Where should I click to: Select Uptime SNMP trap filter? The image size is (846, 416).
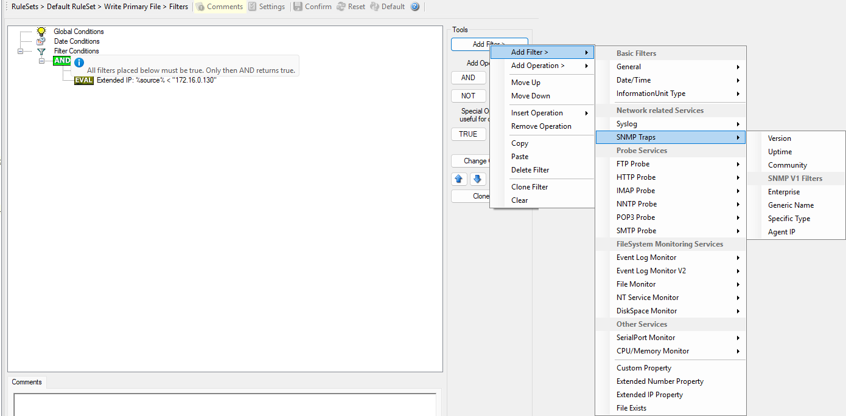click(x=796, y=152)
